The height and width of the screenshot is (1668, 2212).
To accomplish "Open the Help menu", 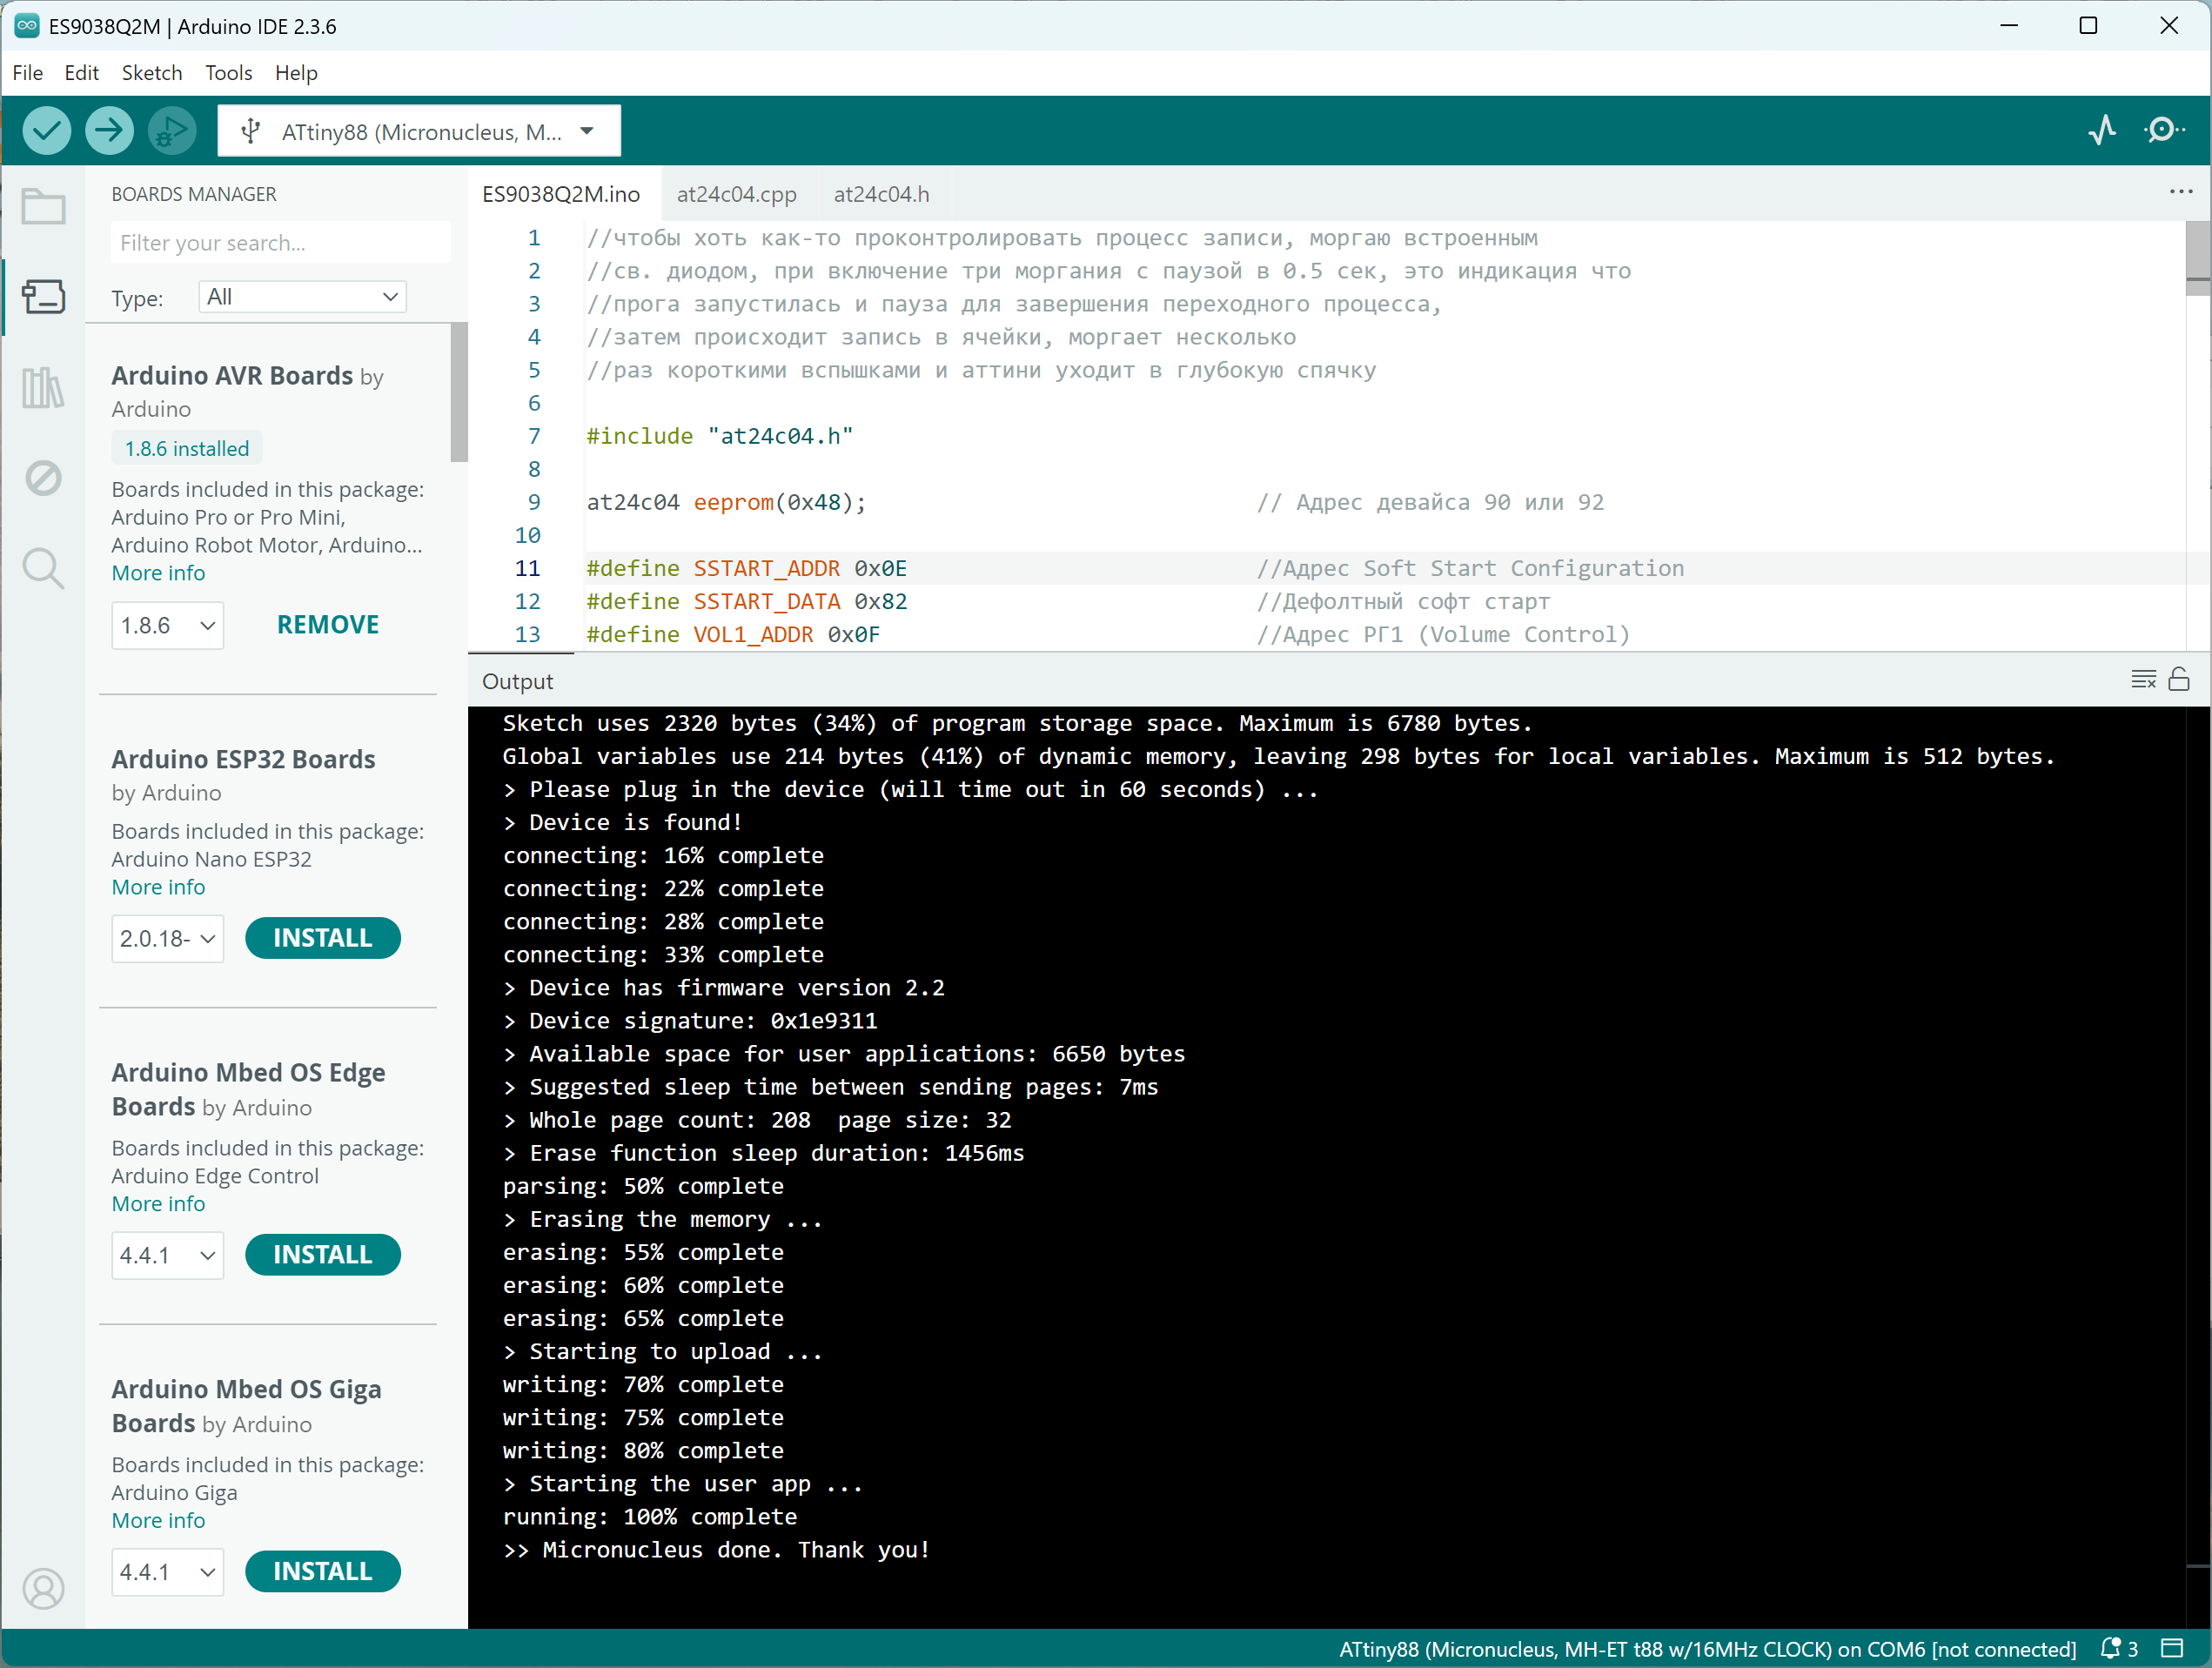I will tap(296, 73).
